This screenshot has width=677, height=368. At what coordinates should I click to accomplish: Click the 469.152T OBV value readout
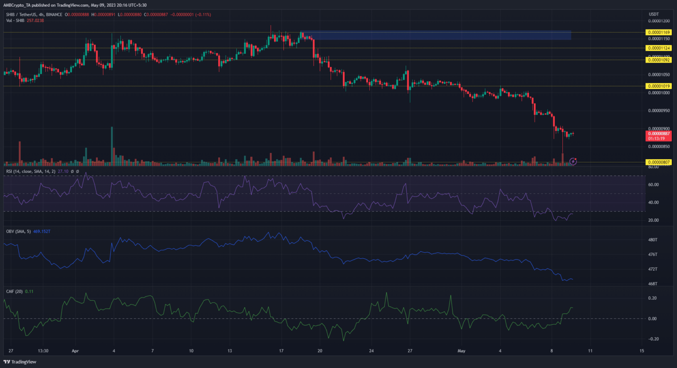pyautogui.click(x=42, y=231)
